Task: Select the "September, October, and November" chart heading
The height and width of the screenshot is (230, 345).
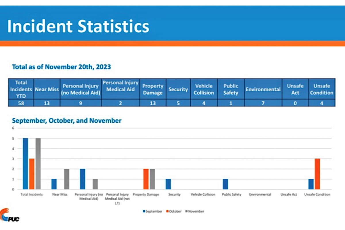Action: (67, 121)
